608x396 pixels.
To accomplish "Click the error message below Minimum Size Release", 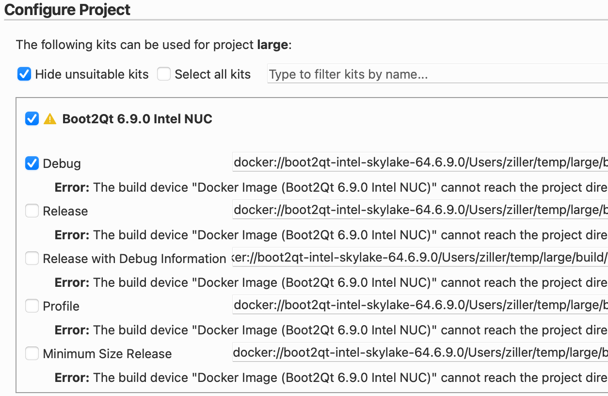I will pyautogui.click(x=331, y=378).
